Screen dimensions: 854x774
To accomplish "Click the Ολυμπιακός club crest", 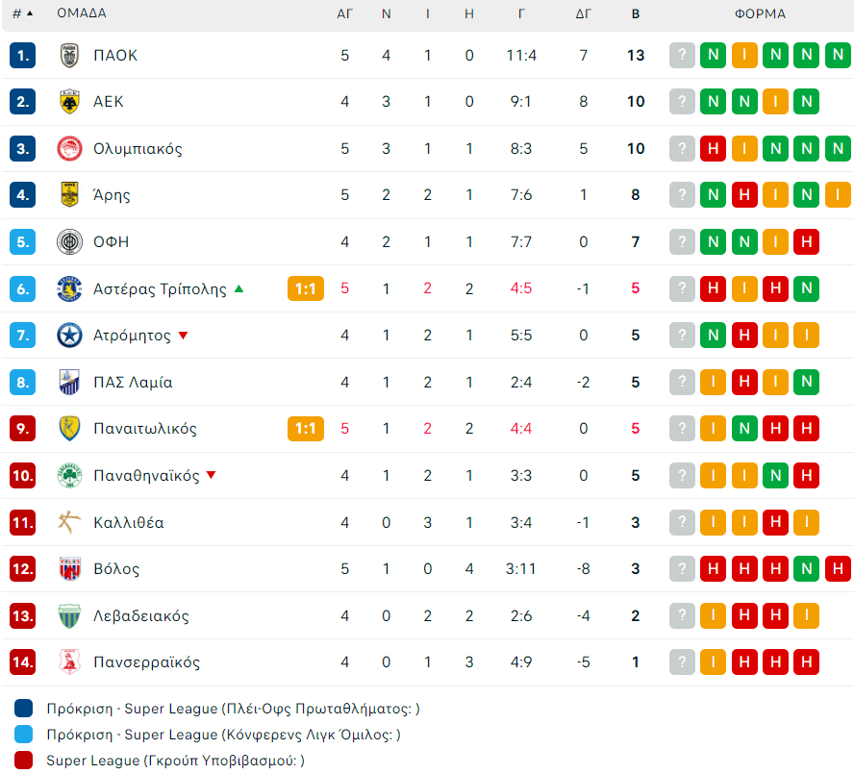I will 69,148.
